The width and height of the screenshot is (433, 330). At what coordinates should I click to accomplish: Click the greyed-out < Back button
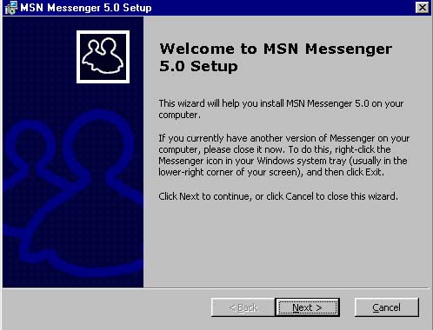pos(243,307)
